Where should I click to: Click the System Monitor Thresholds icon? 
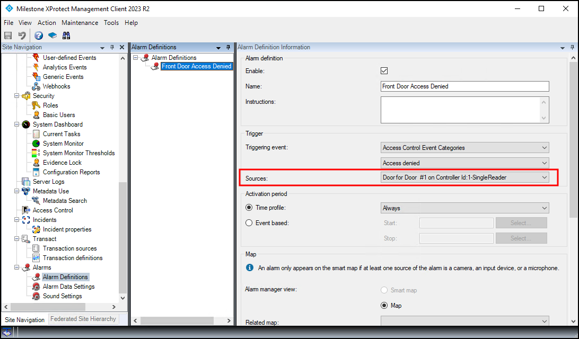(x=36, y=153)
